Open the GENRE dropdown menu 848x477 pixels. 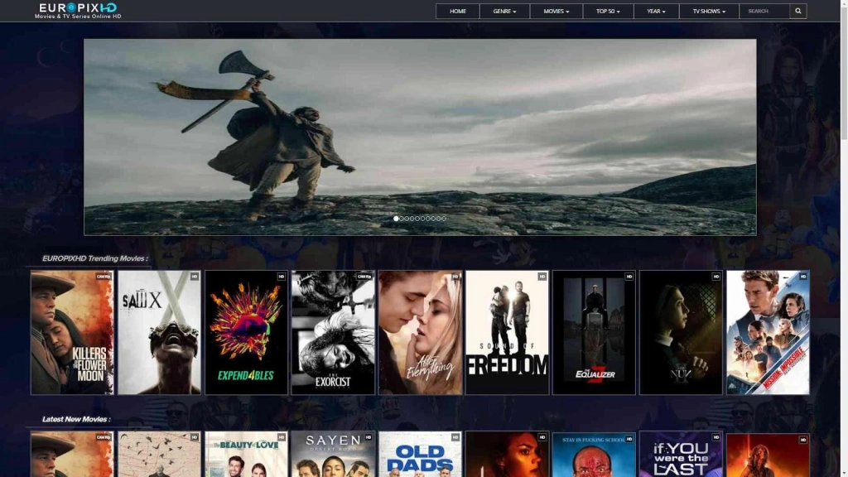[x=503, y=11]
